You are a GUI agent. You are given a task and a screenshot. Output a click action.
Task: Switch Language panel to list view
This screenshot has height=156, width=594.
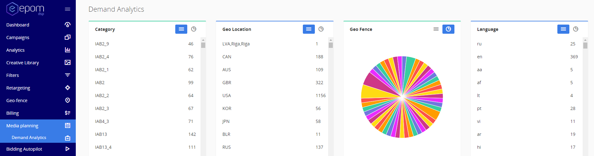tap(563, 29)
